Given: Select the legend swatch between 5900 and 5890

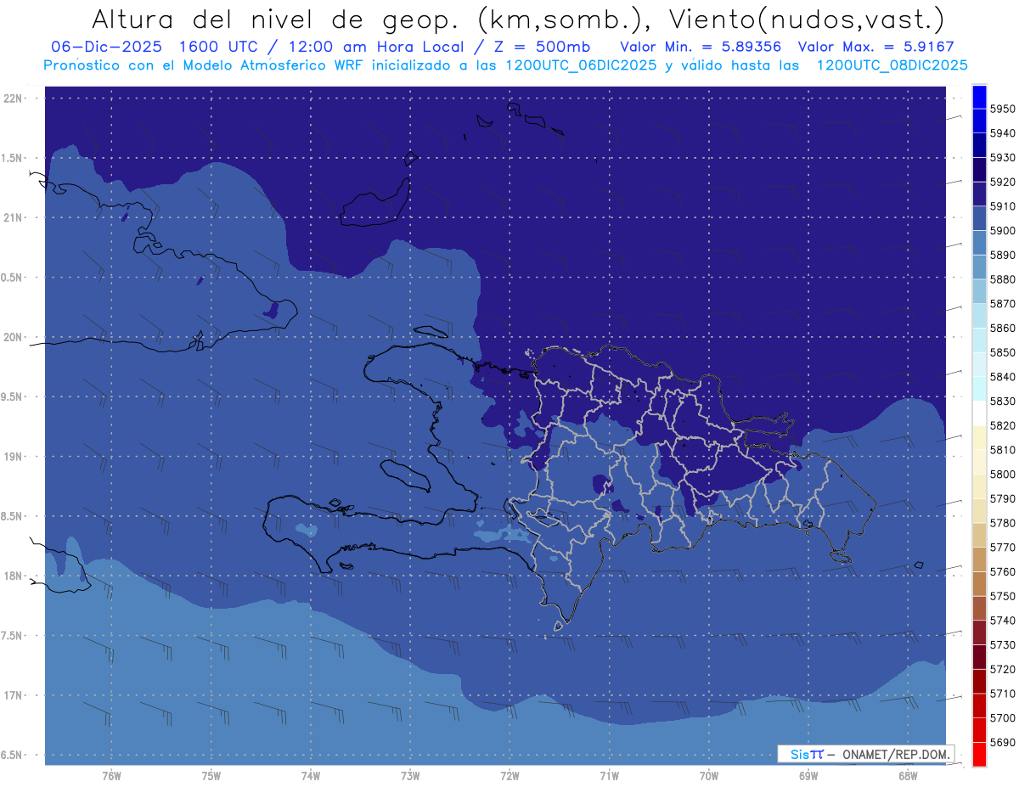Looking at the screenshot, I should coord(978,243).
